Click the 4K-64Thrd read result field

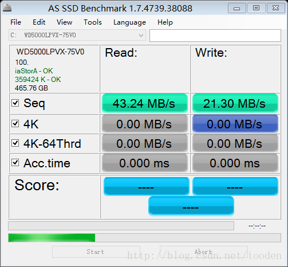pos(145,143)
